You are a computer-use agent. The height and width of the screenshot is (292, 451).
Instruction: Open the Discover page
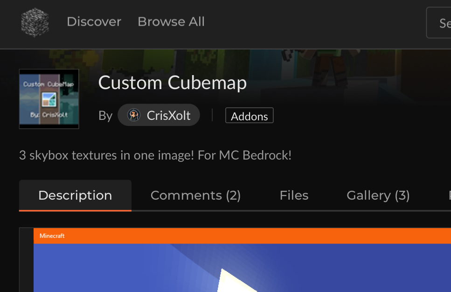tap(94, 22)
